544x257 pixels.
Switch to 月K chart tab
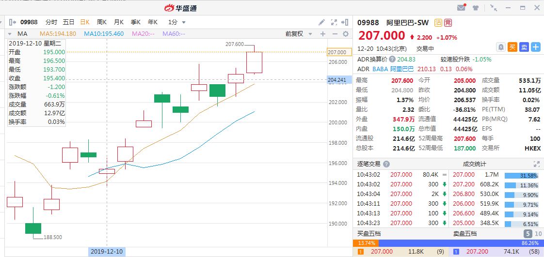[119, 22]
